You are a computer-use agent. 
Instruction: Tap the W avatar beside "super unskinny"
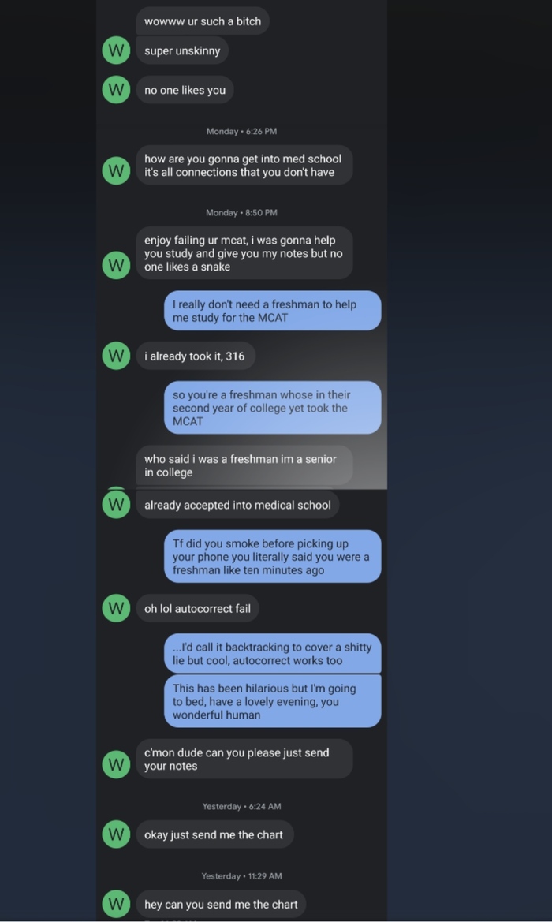pyautogui.click(x=116, y=51)
